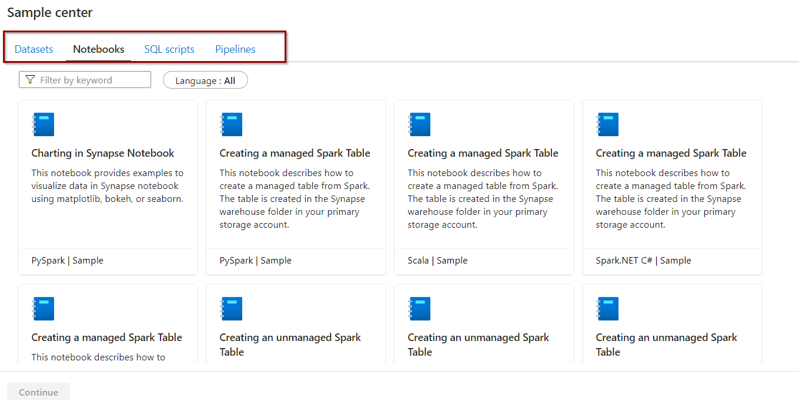799x405 pixels.
Task: Click the Sample center heading
Action: (x=50, y=12)
